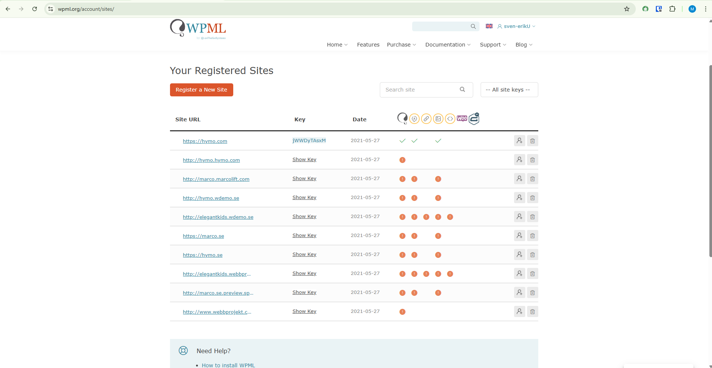Assign user for marco.marcolift.com row
Viewport: 712px width, 368px height.
520,179
